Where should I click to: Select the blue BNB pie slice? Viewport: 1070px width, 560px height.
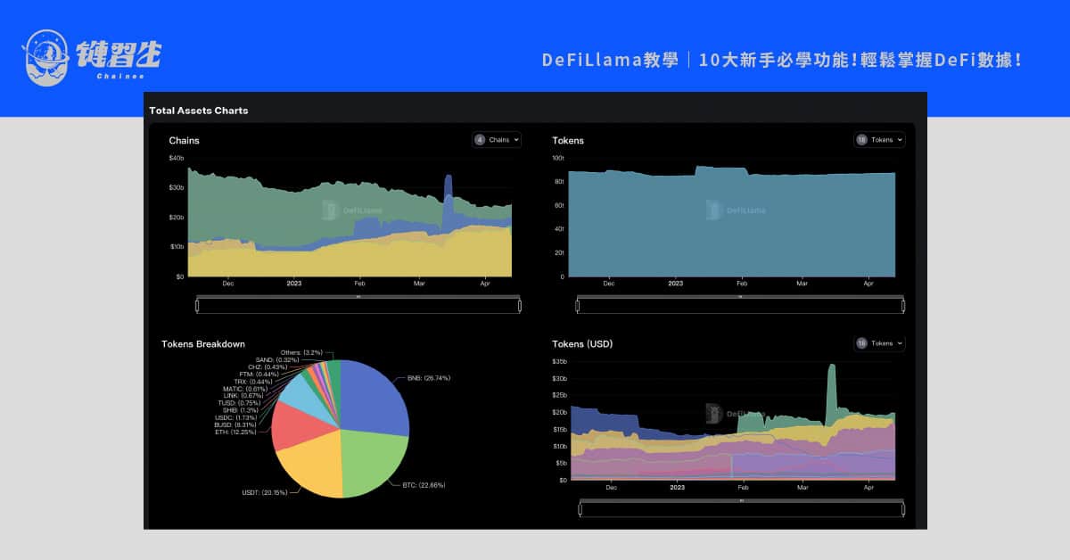(x=374, y=397)
